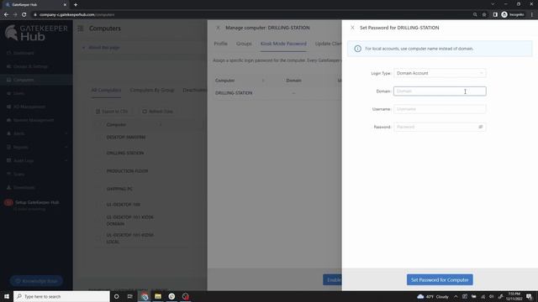
Task: Open Task View on the taskbar
Action: [x=130, y=296]
